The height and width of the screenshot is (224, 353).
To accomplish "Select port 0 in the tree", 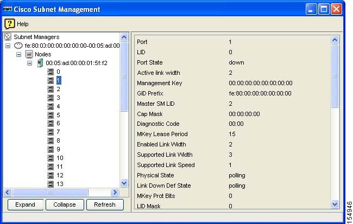I will point(58,72).
